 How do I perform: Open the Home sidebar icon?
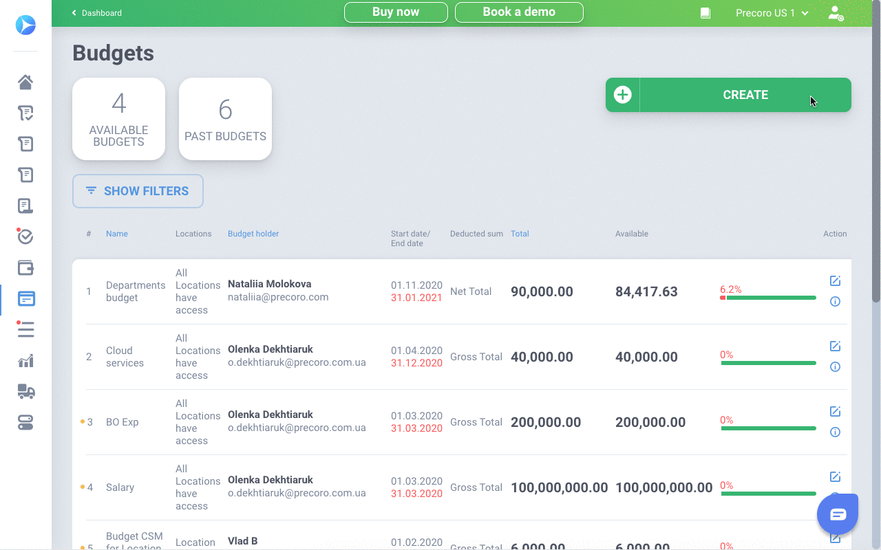coord(25,82)
